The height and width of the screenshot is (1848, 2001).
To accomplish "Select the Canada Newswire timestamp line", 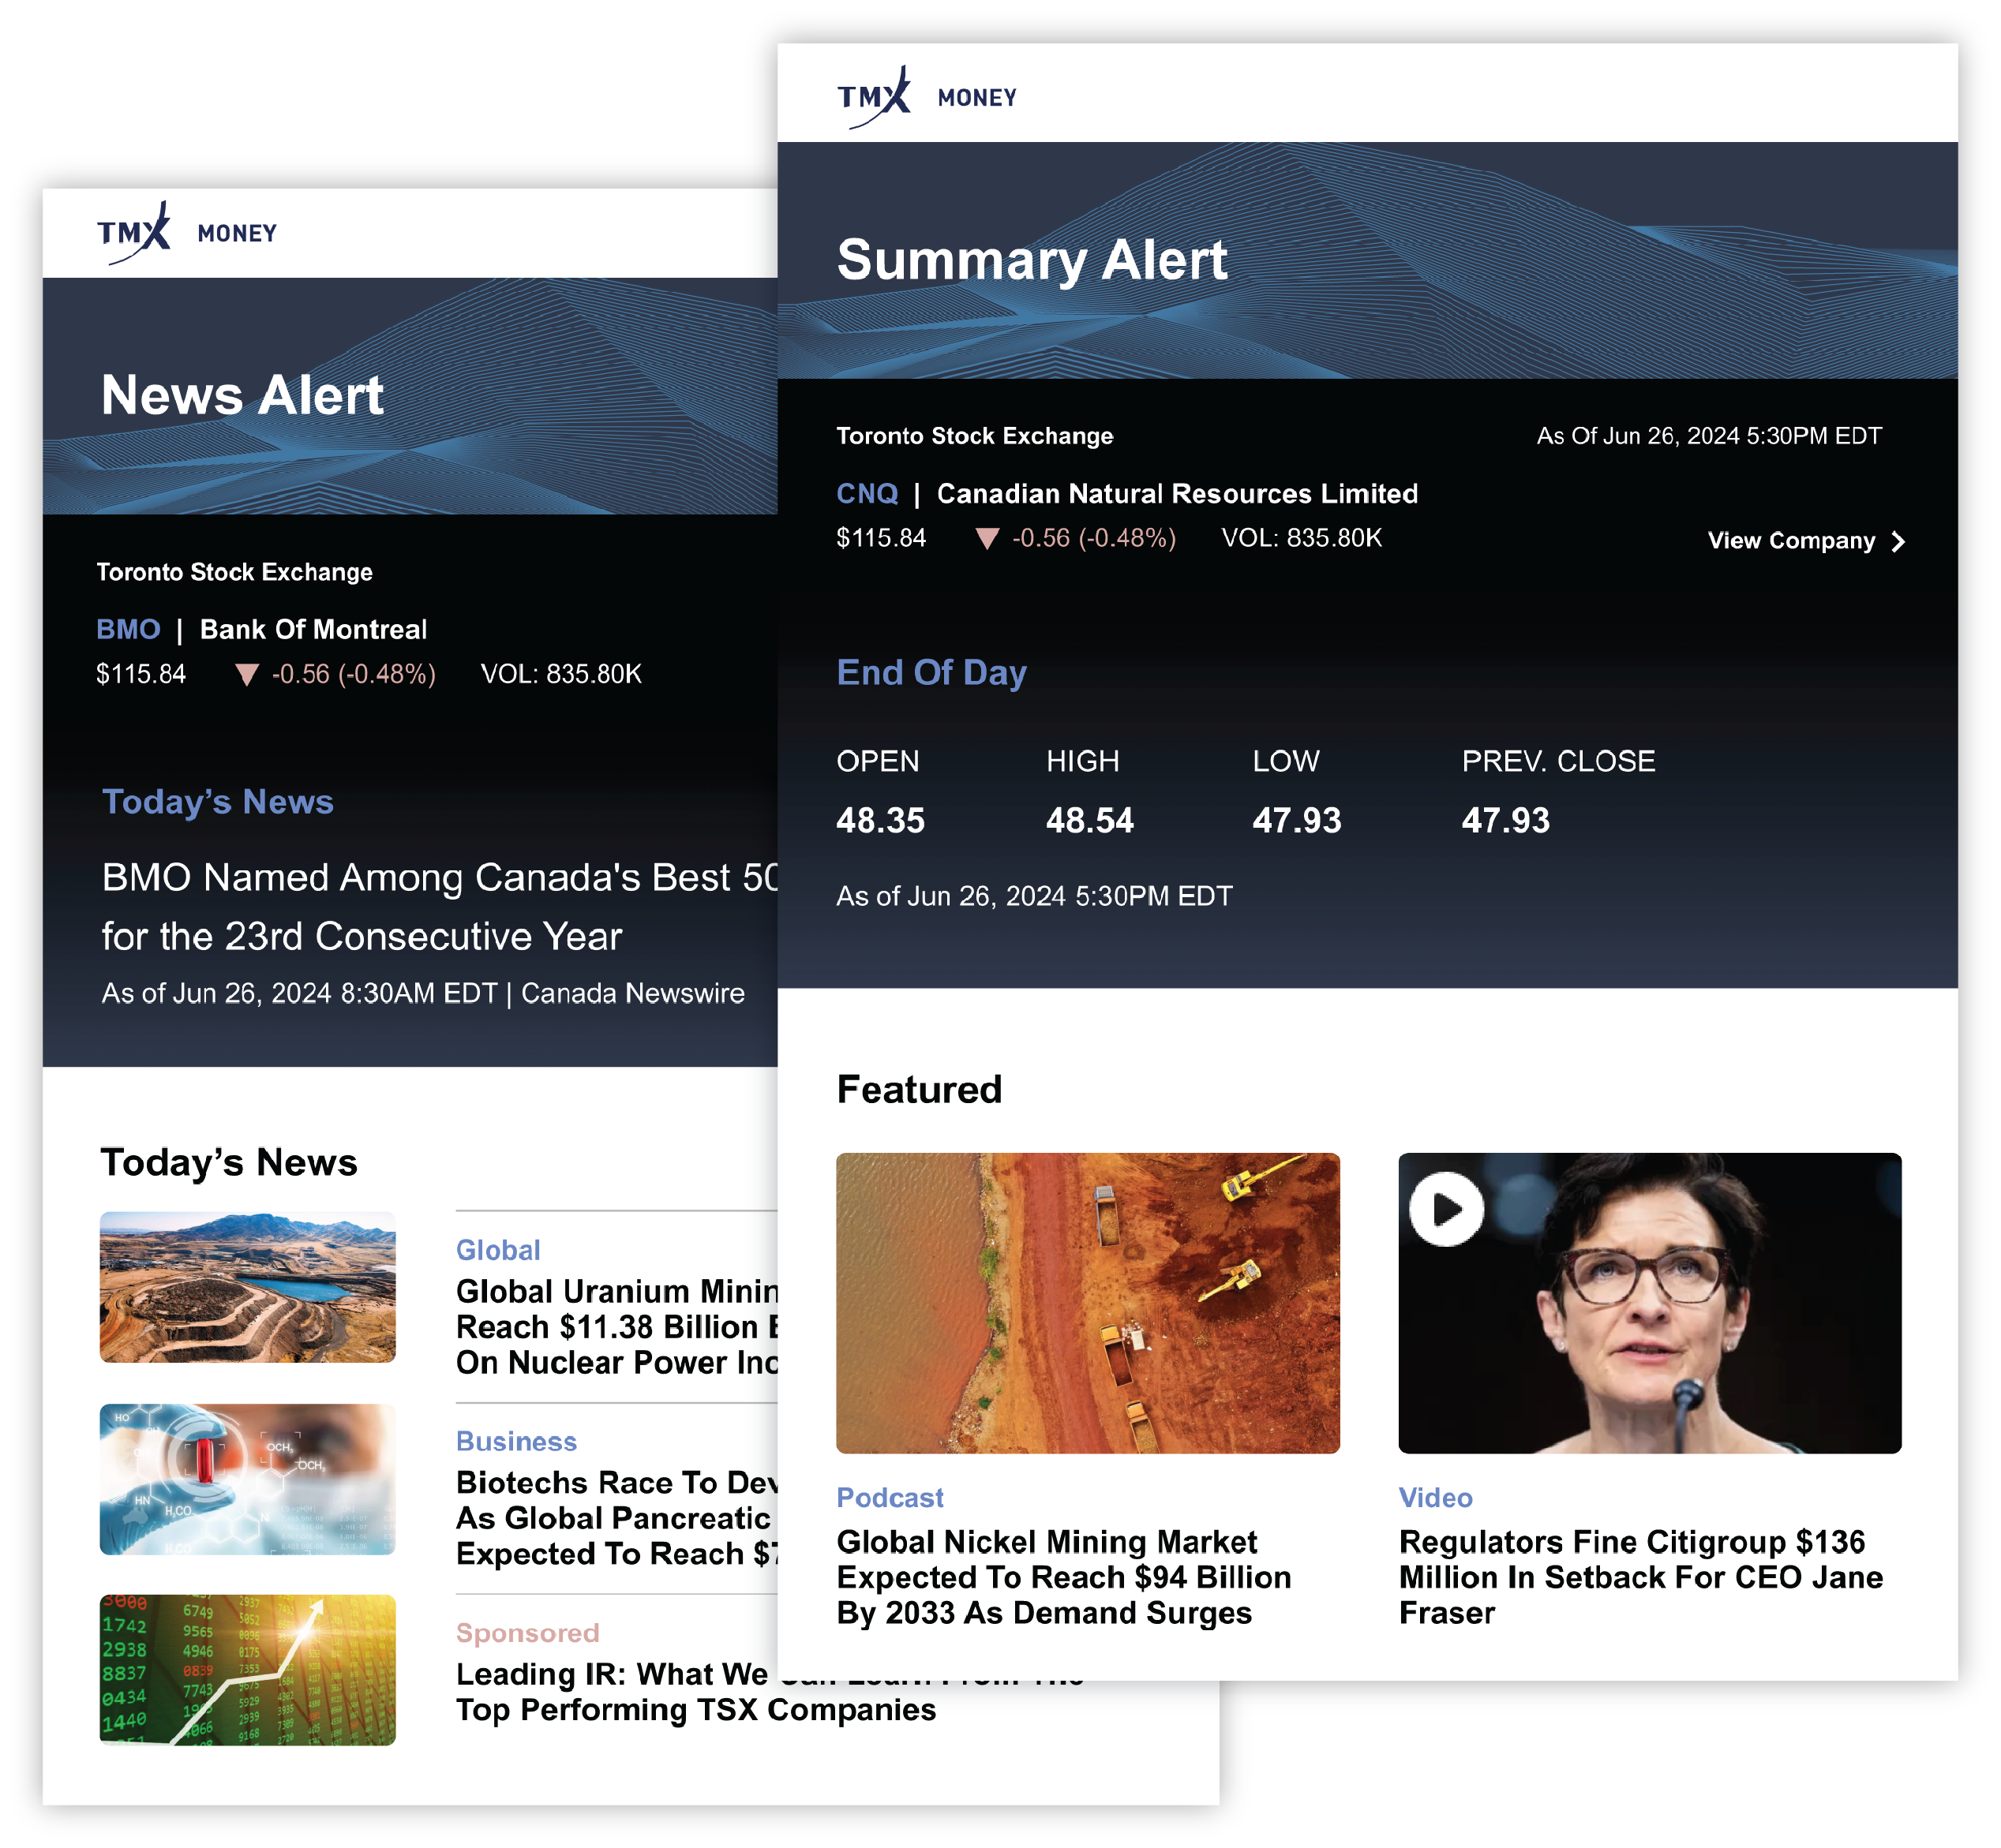I will coord(422,993).
